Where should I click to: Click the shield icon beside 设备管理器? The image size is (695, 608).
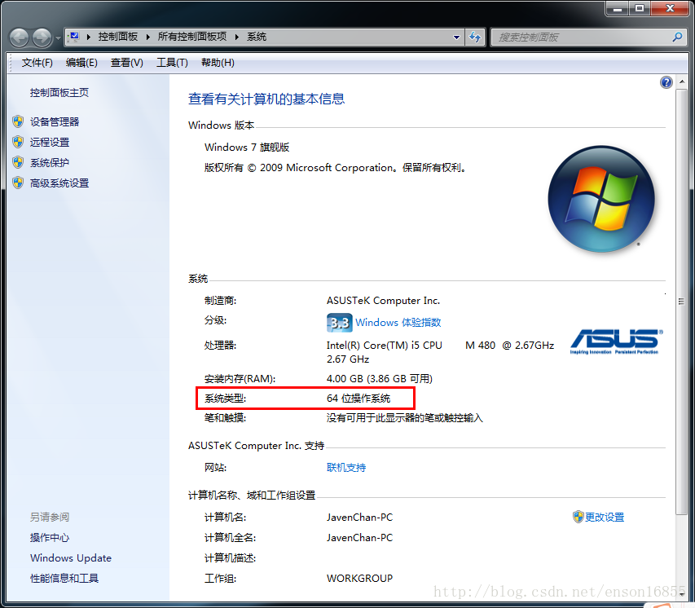(18, 121)
